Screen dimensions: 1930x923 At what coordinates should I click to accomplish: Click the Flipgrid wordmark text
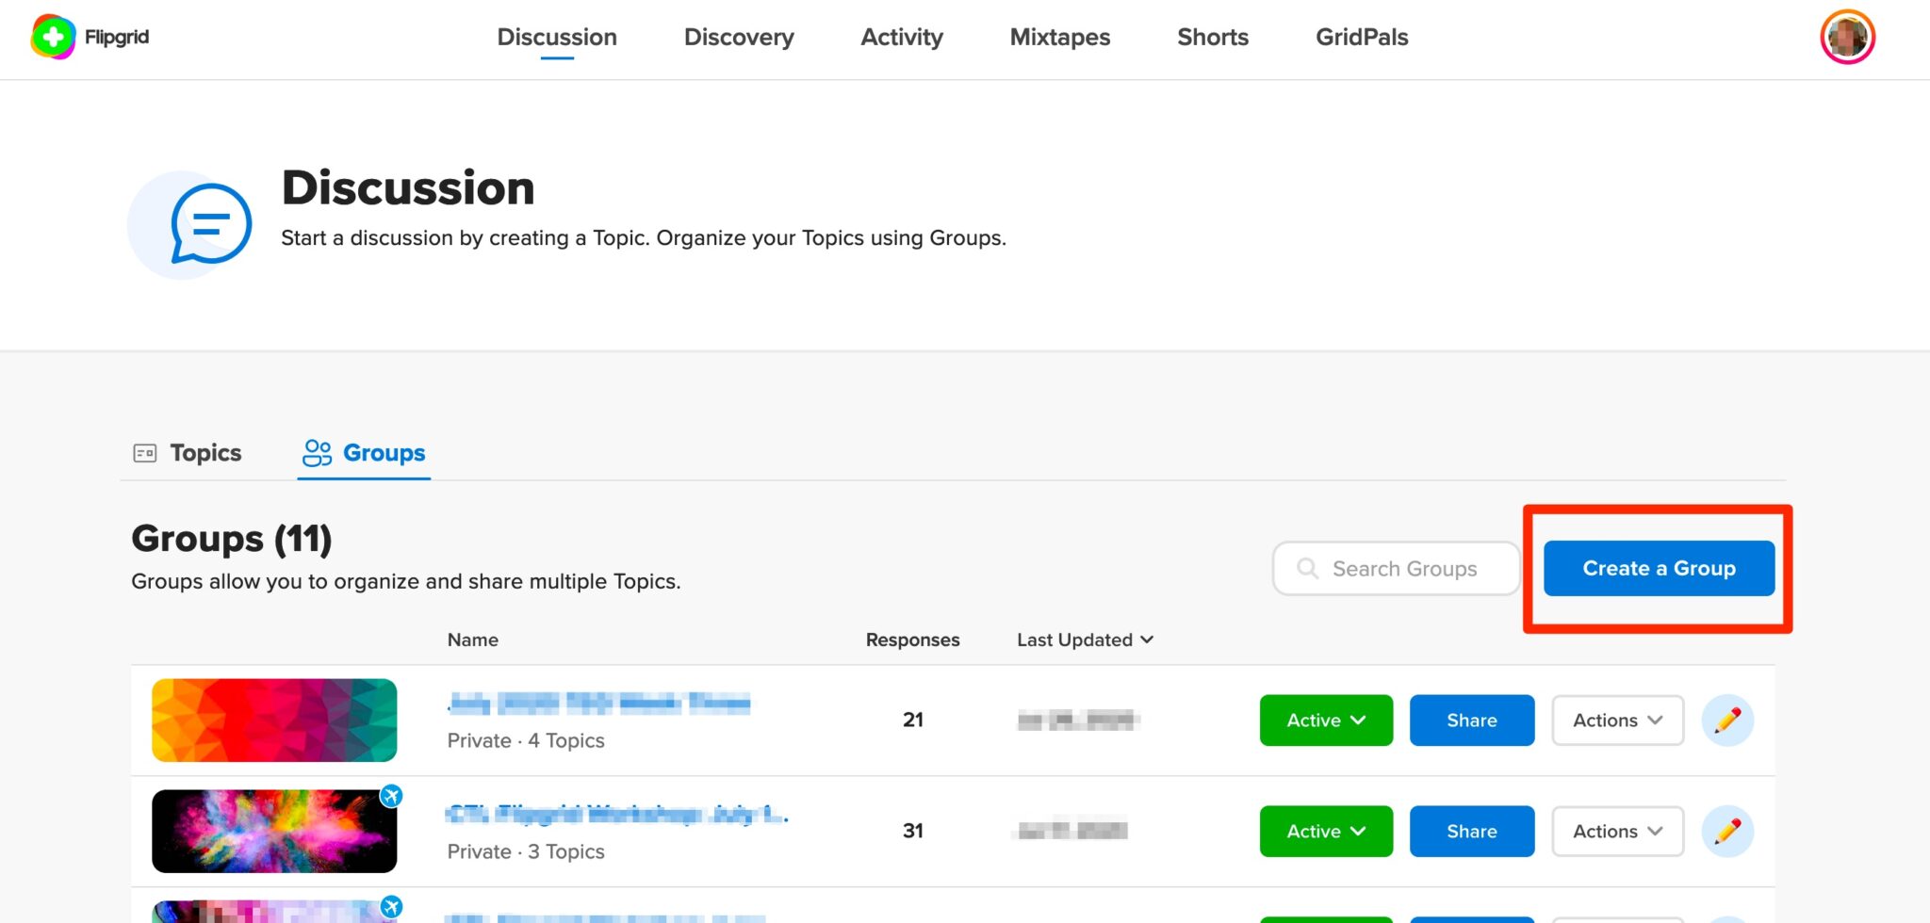pyautogui.click(x=117, y=37)
